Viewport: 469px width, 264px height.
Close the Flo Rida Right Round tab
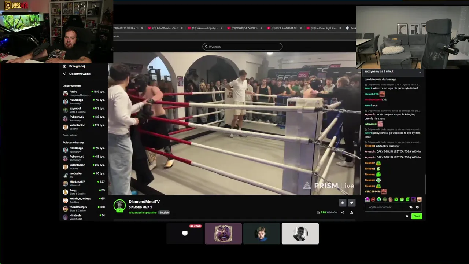pyautogui.click(x=340, y=28)
